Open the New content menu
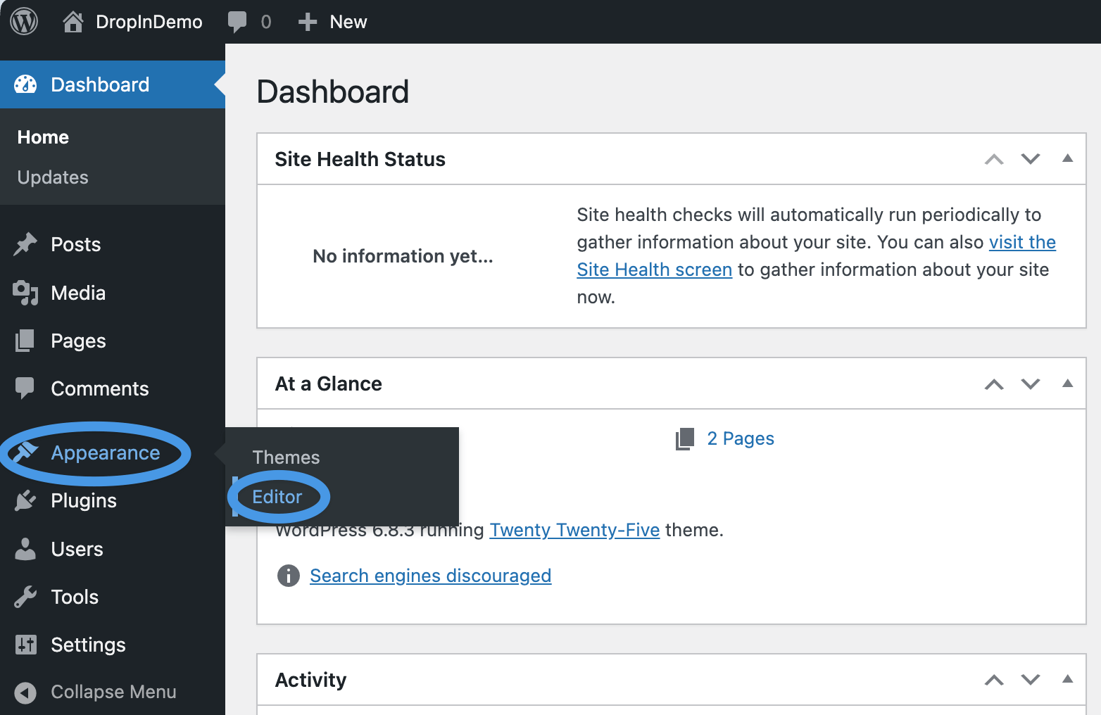Viewport: 1101px width, 715px height. (332, 21)
